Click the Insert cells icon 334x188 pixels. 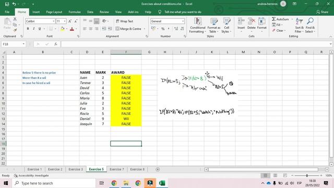coord(241,21)
